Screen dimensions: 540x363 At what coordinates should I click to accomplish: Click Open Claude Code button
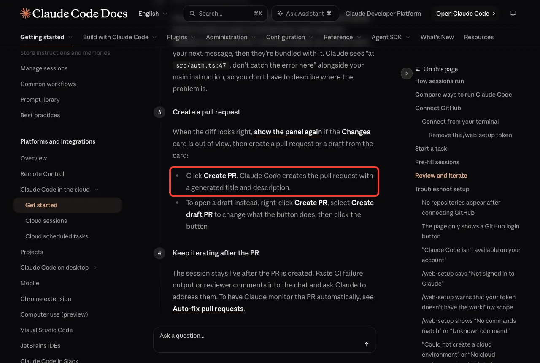[465, 14]
